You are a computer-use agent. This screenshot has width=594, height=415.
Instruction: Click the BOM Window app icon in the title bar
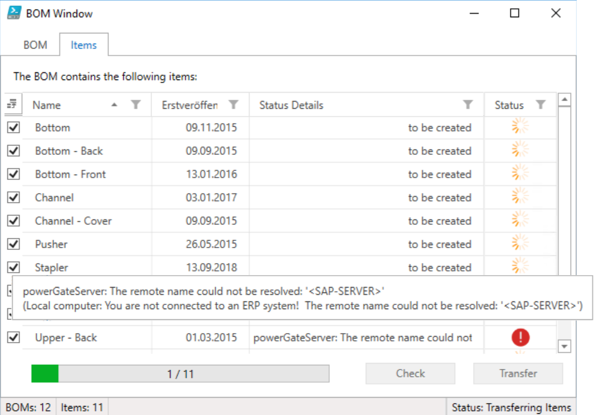[14, 13]
